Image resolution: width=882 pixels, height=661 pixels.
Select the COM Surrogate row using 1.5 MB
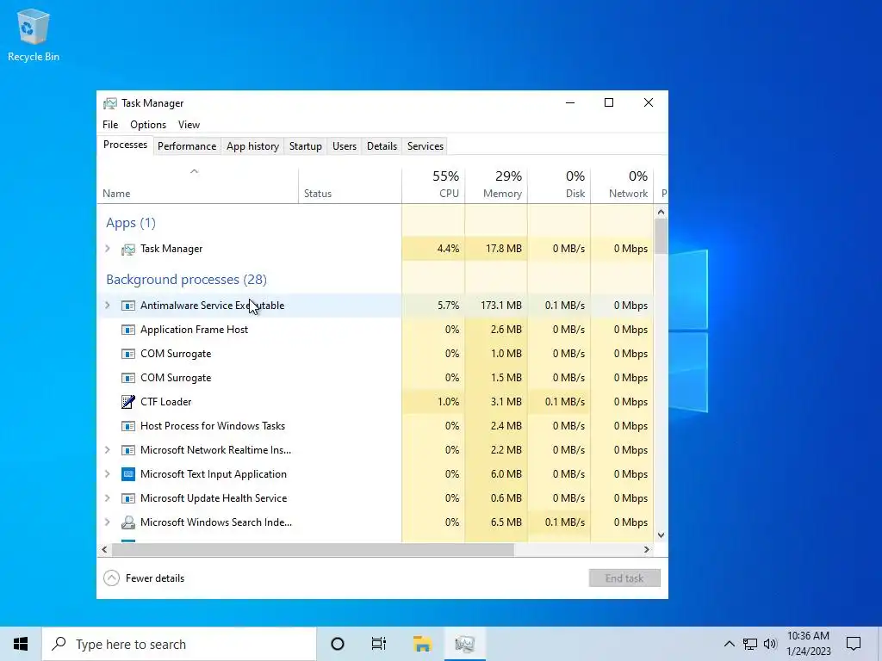pyautogui.click(x=376, y=378)
